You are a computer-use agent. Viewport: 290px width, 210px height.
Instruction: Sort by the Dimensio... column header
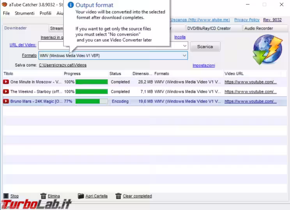click(x=142, y=73)
